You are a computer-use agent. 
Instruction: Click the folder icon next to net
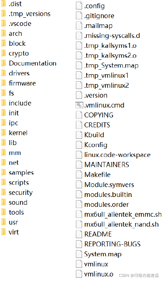(x=3, y=163)
